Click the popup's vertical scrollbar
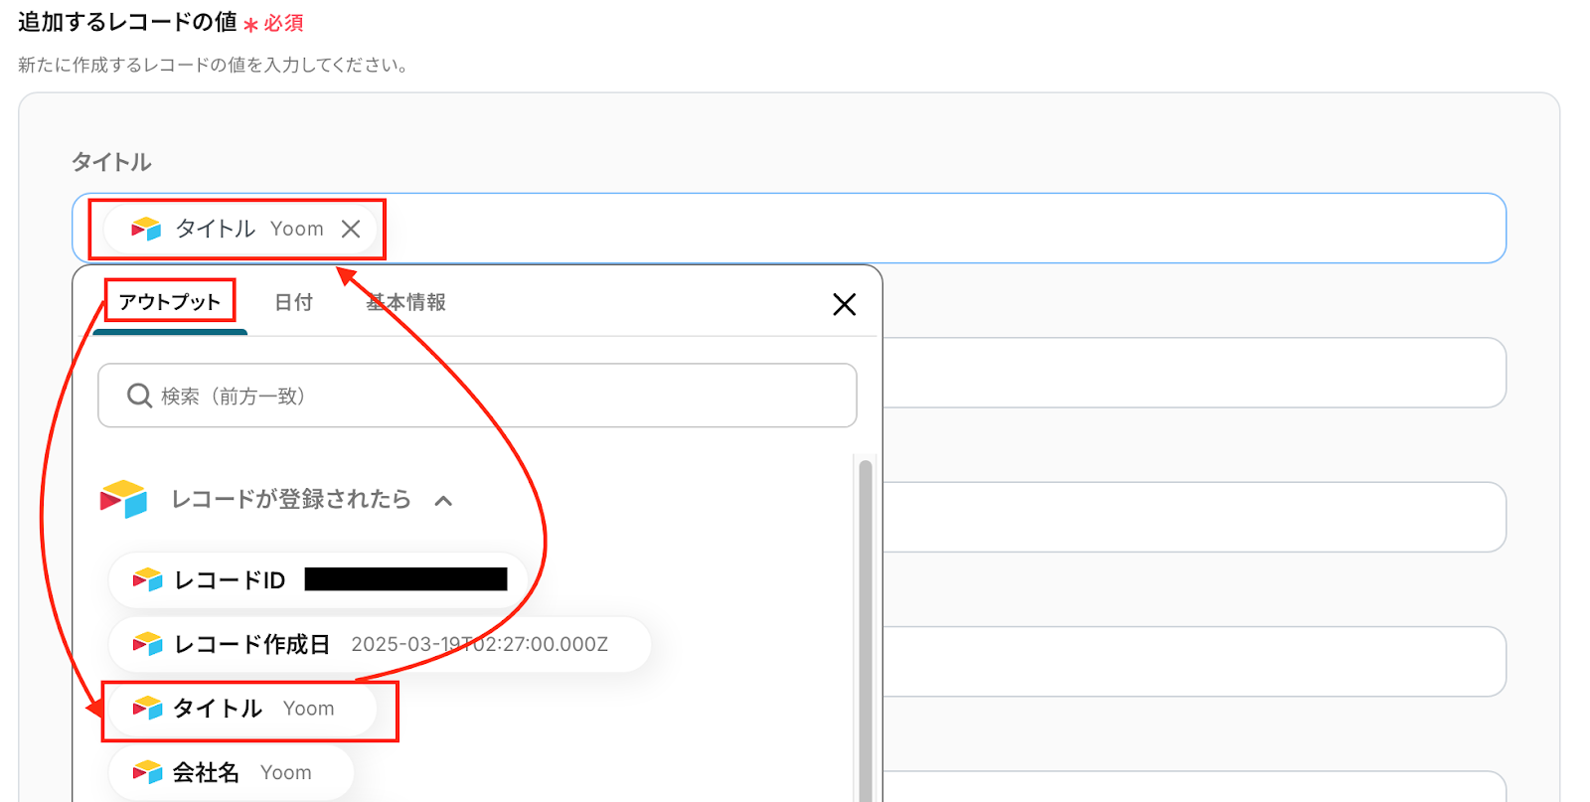The image size is (1590, 802). coord(866,630)
